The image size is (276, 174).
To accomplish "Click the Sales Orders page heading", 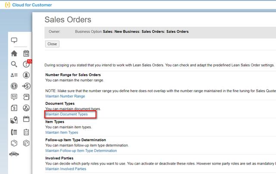I will point(68,19).
